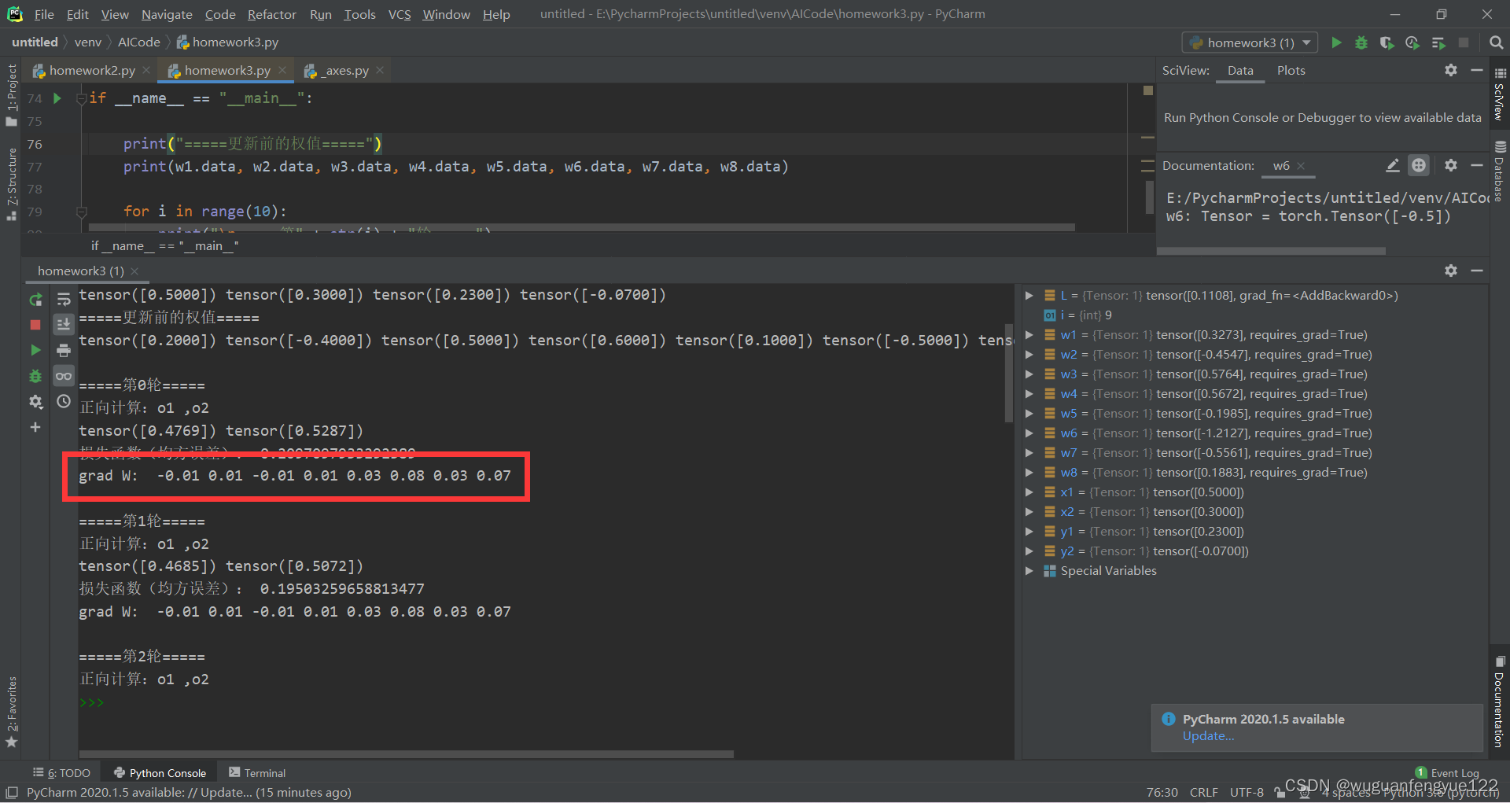Attach debugger to console
The height and width of the screenshot is (803, 1510).
35,376
